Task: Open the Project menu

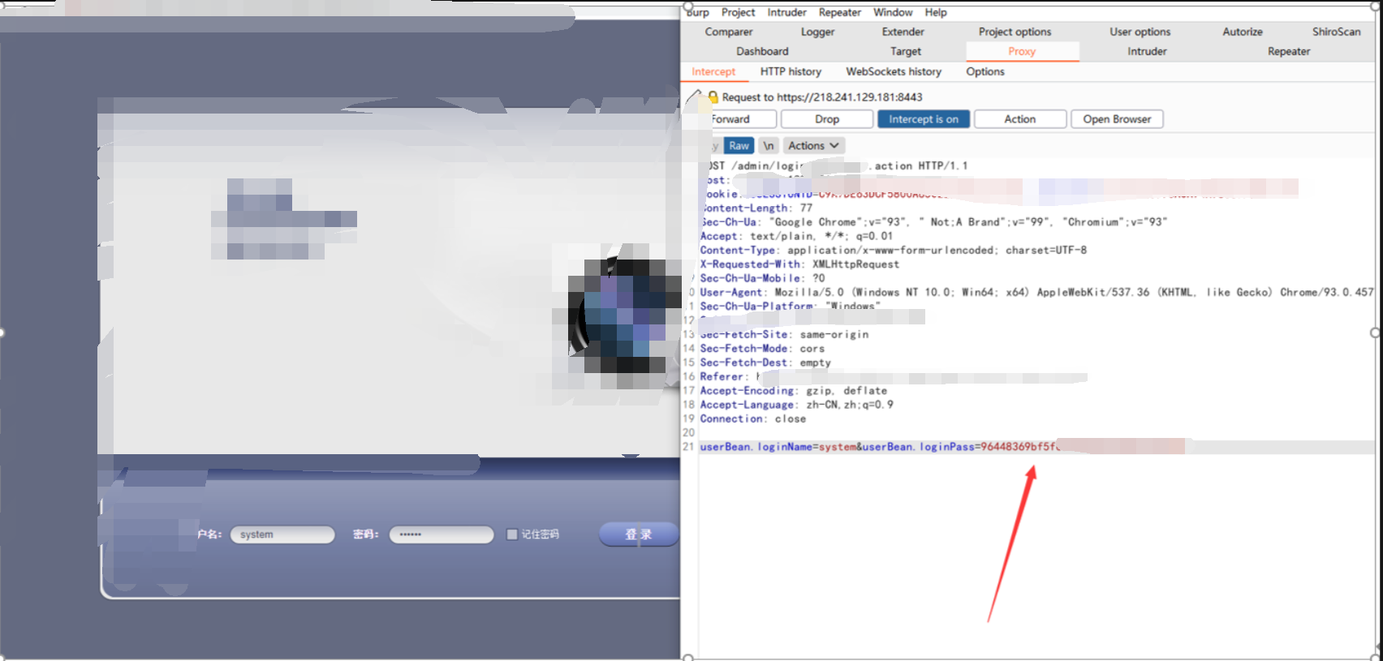Action: pyautogui.click(x=738, y=12)
